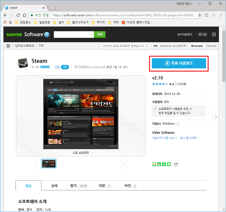
Task: Open 공식 웹사이트 link
Action: coord(189,138)
